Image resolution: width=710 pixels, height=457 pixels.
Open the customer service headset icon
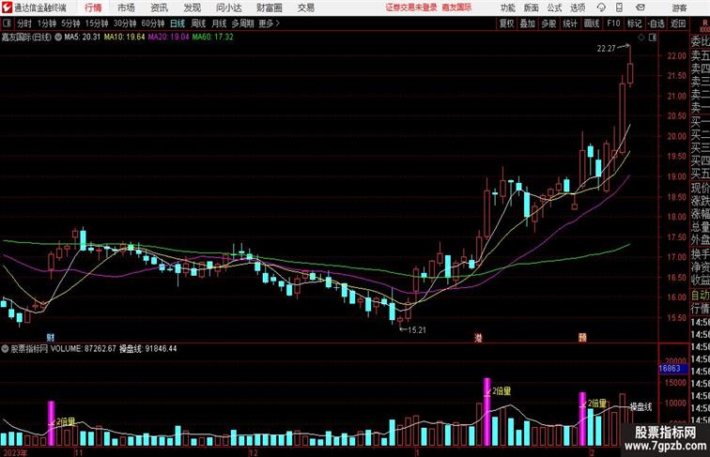click(x=601, y=8)
